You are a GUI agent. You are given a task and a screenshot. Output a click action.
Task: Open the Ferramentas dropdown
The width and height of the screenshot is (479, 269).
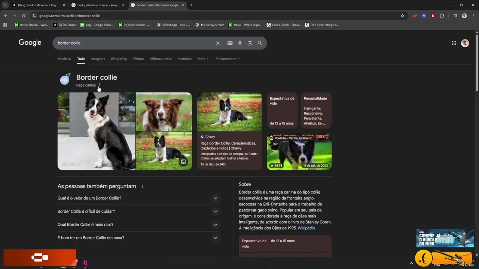click(228, 59)
